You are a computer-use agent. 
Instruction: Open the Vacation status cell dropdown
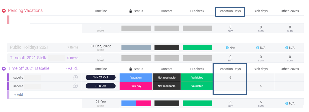[x=136, y=77]
